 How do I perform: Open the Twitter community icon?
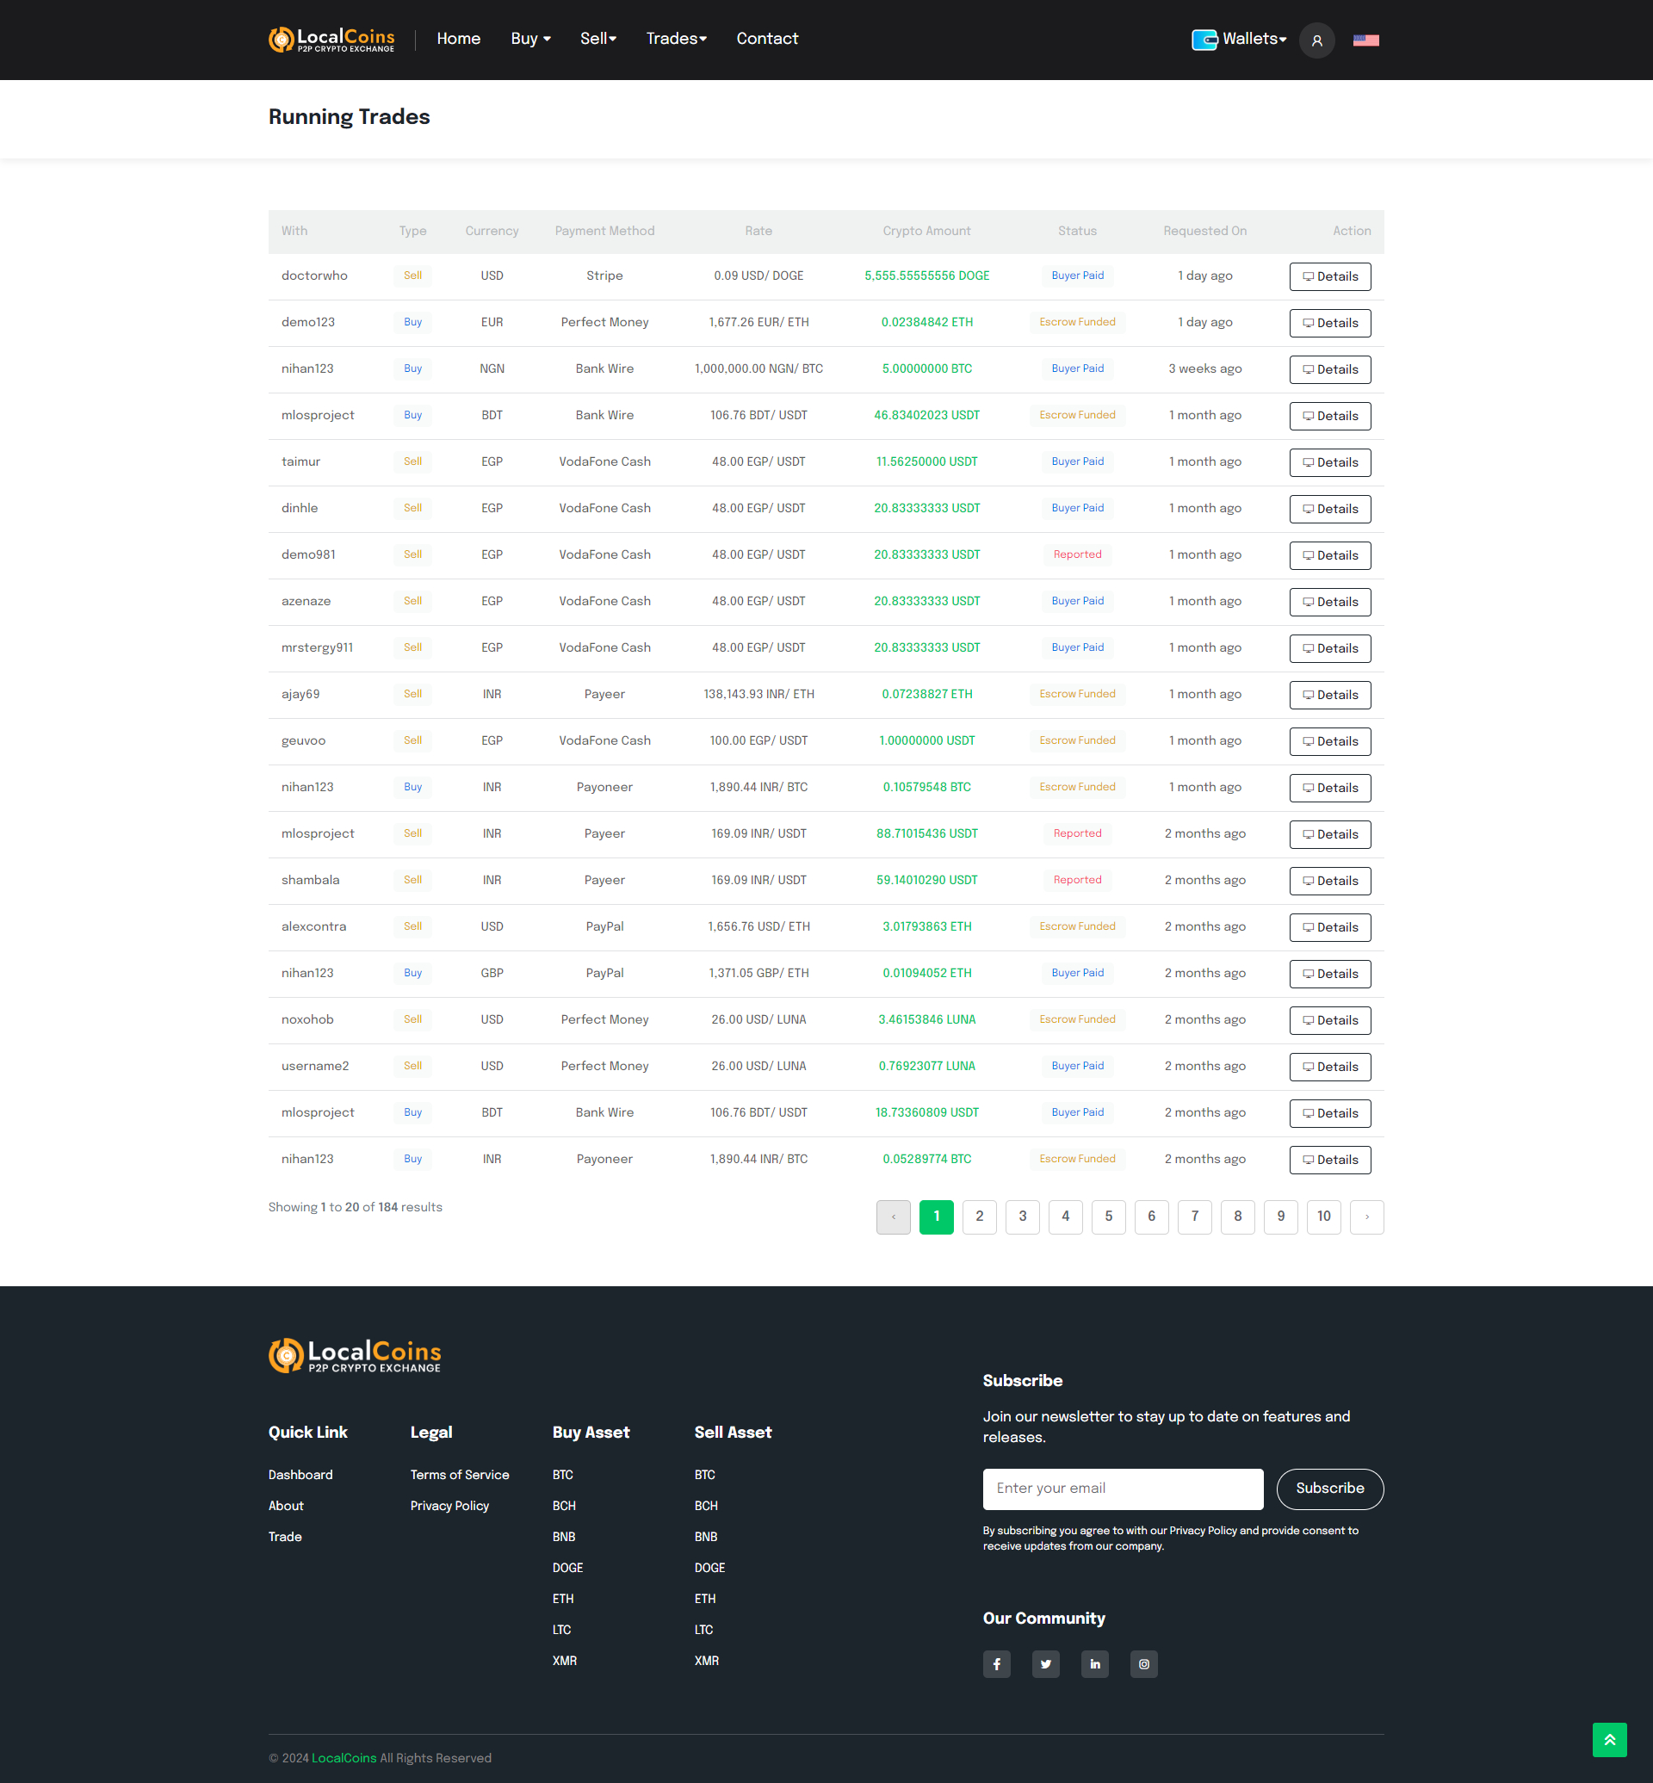point(1046,1664)
